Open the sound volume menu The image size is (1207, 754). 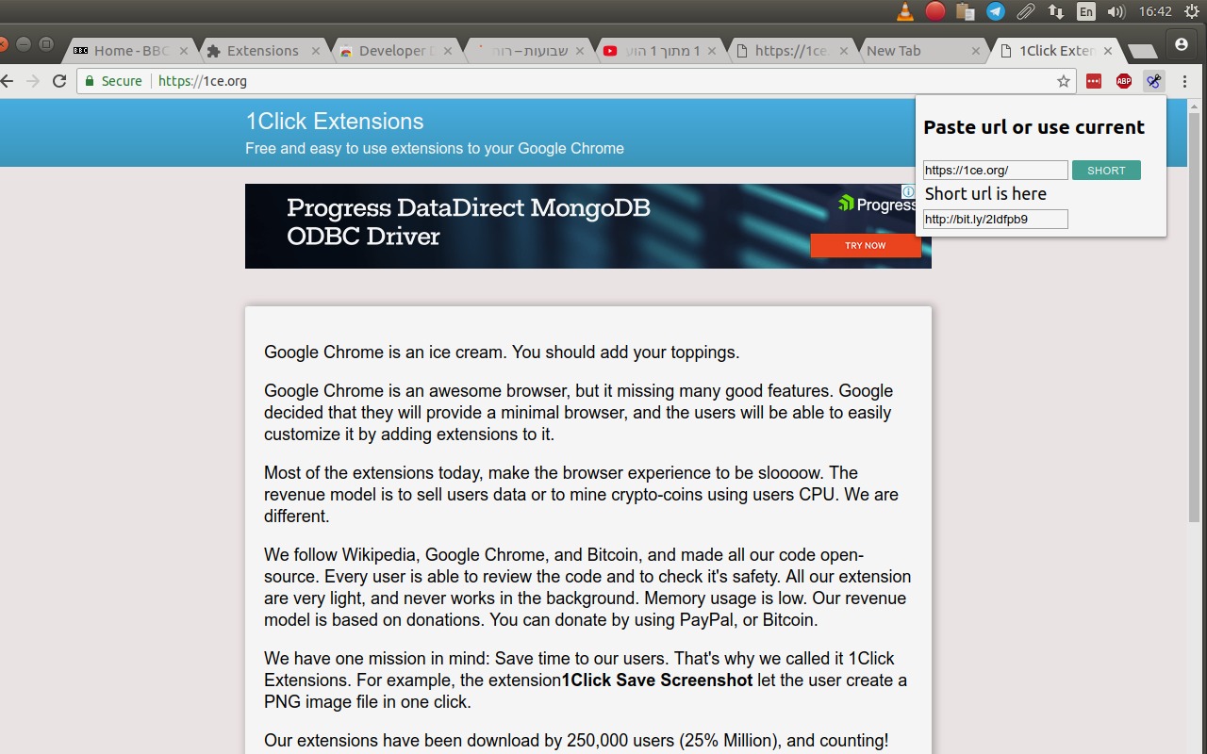point(1116,11)
